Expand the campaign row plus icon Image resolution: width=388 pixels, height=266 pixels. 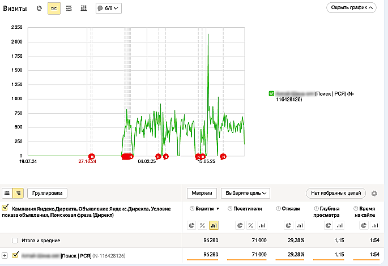pos(5,255)
